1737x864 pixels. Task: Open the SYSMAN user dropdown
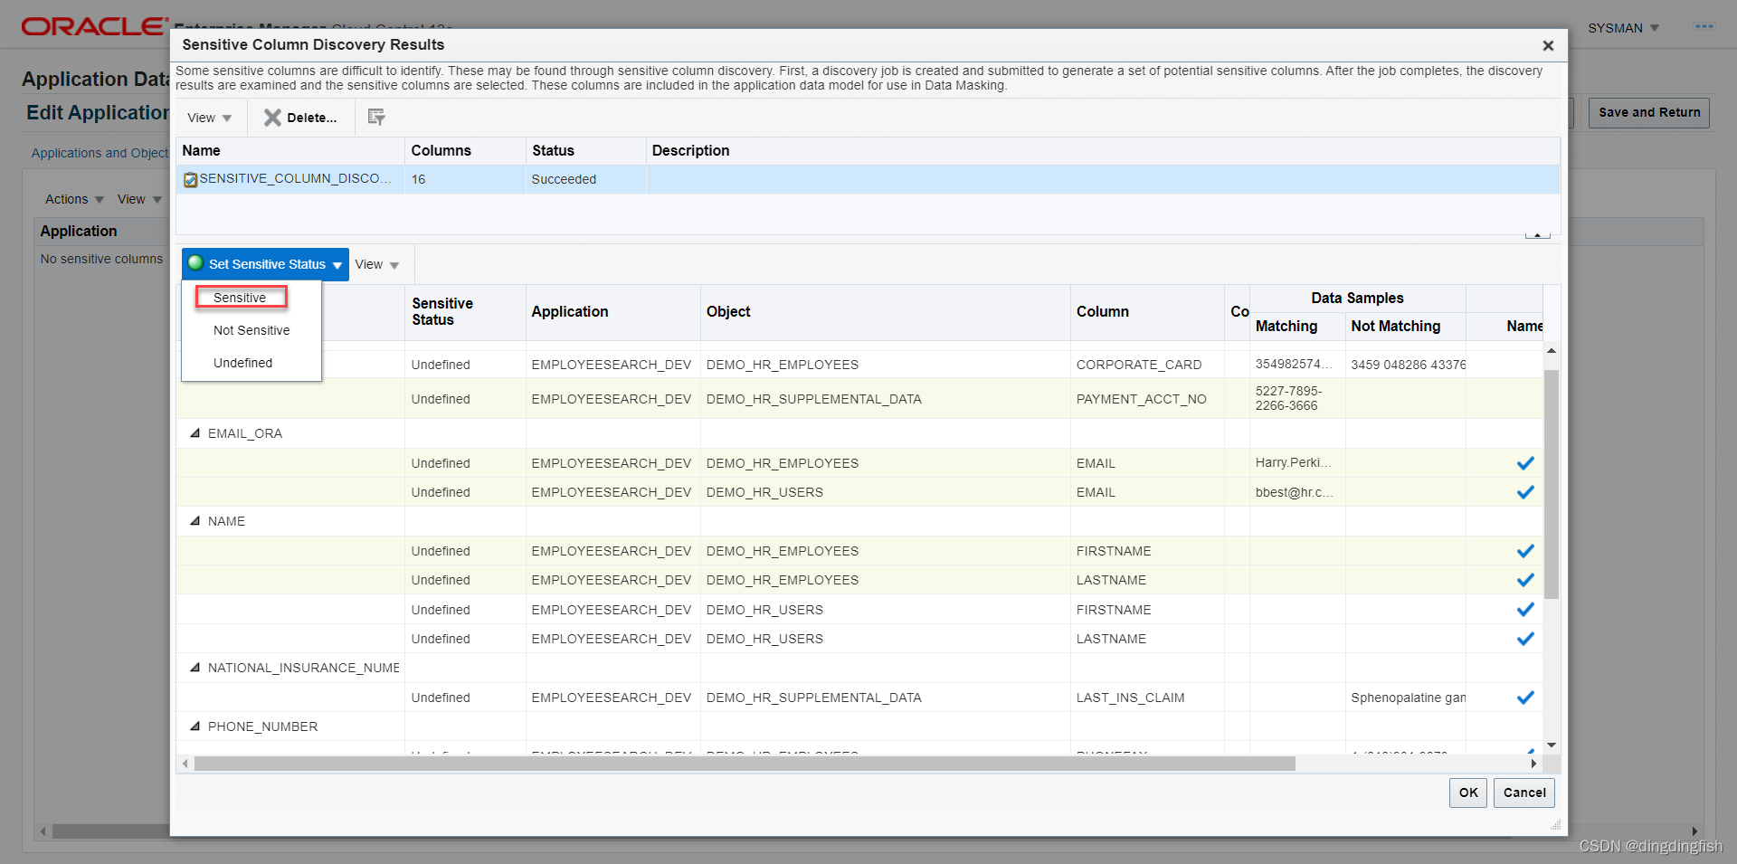[1624, 28]
